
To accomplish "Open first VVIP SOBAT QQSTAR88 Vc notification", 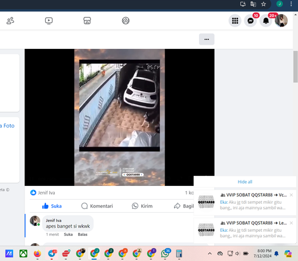I will (x=245, y=203).
